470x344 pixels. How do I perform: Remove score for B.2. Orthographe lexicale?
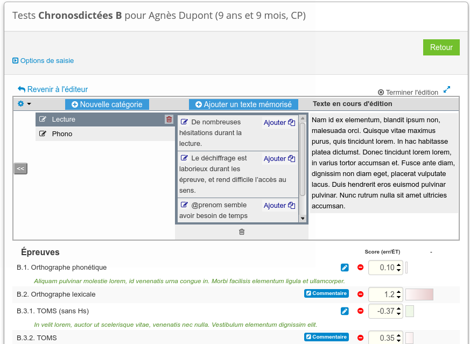click(360, 294)
